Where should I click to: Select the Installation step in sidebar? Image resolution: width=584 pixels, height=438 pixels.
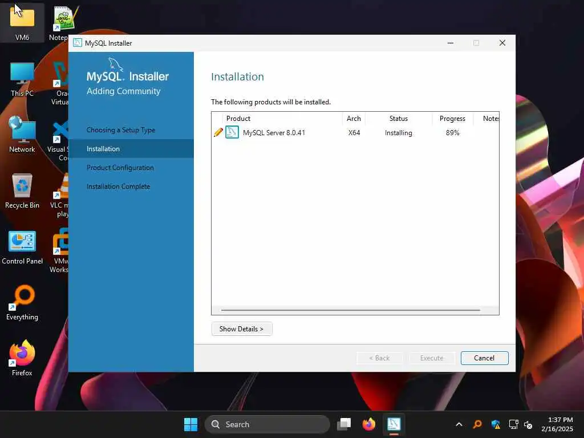pos(131,149)
